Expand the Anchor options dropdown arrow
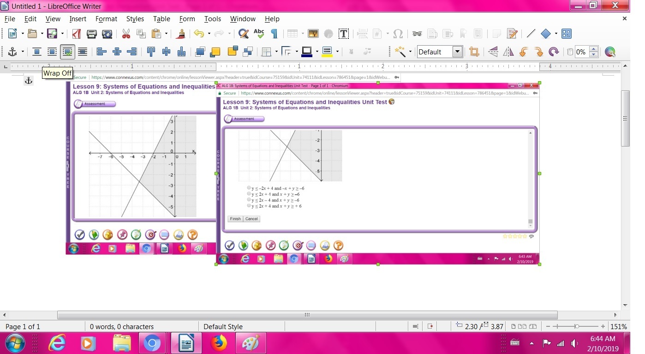Viewport: 645px width, 354px height. click(22, 52)
